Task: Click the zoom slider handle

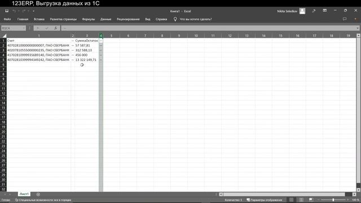Action: 333,200
